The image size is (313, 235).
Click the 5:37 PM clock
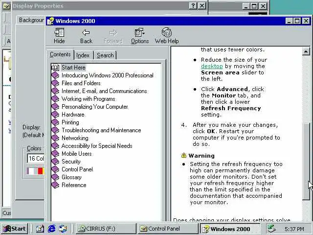[x=294, y=229]
